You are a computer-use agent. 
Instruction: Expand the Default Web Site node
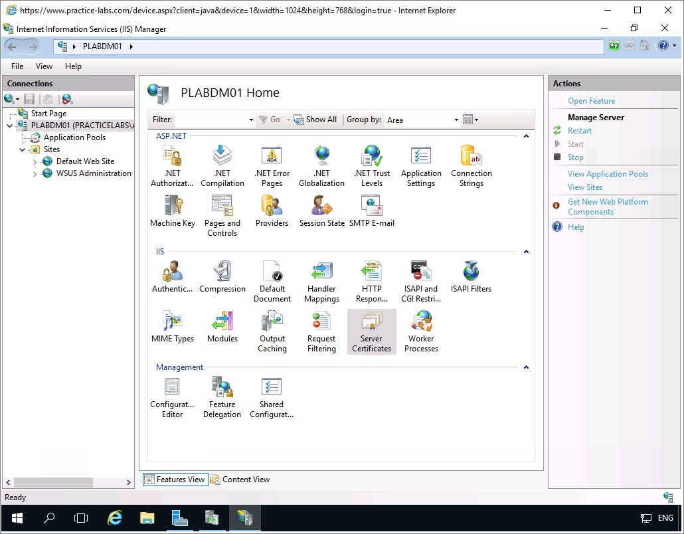(35, 161)
